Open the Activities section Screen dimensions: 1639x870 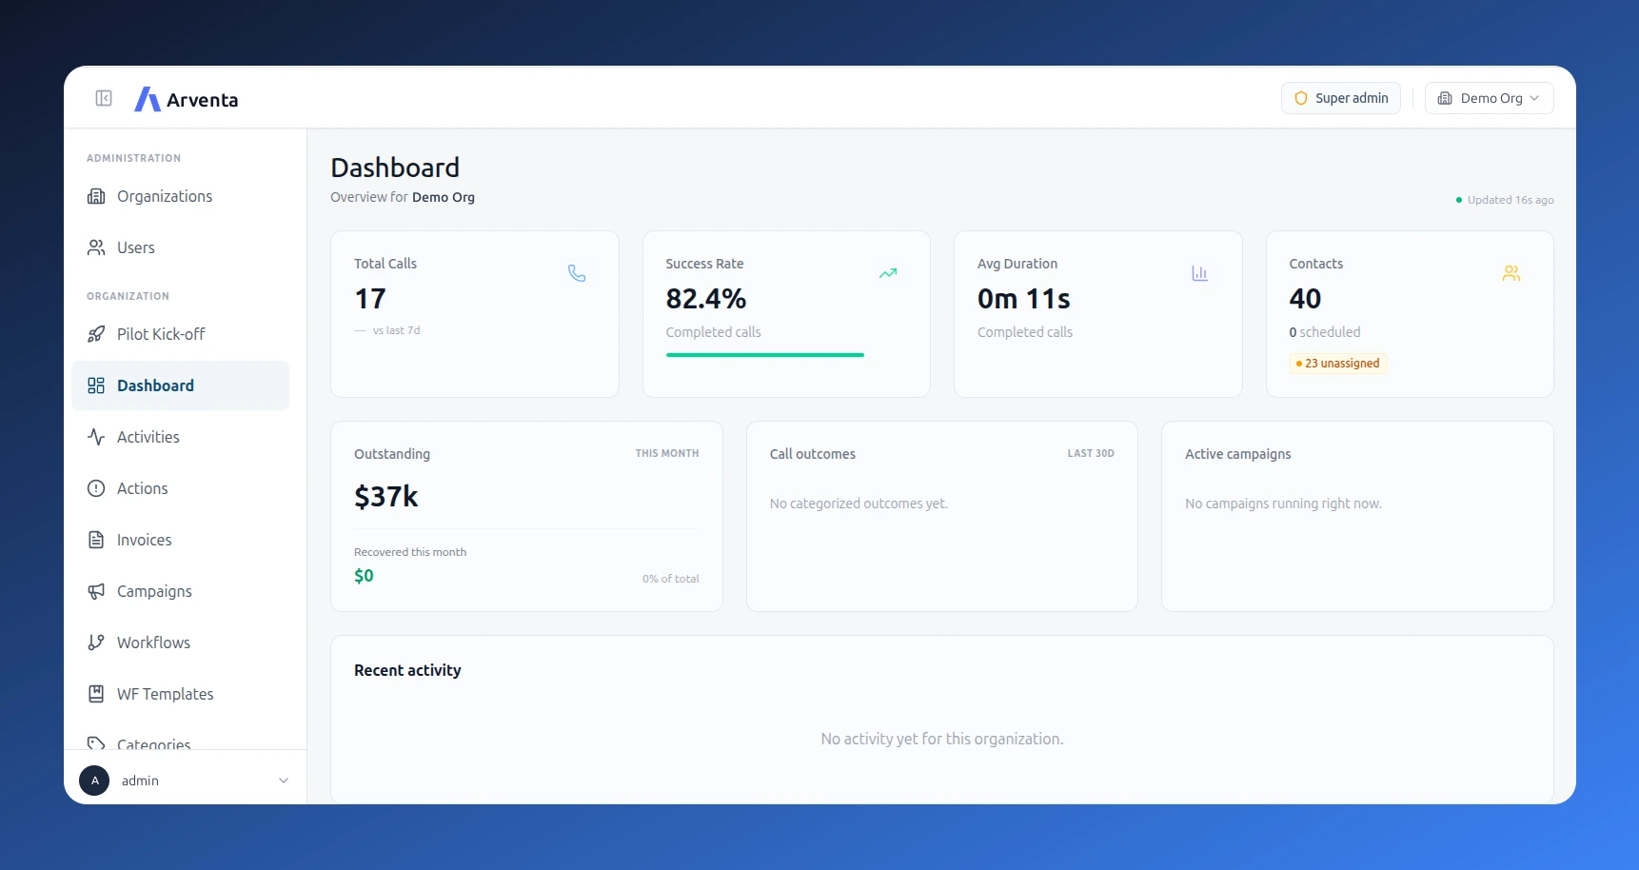(x=181, y=437)
